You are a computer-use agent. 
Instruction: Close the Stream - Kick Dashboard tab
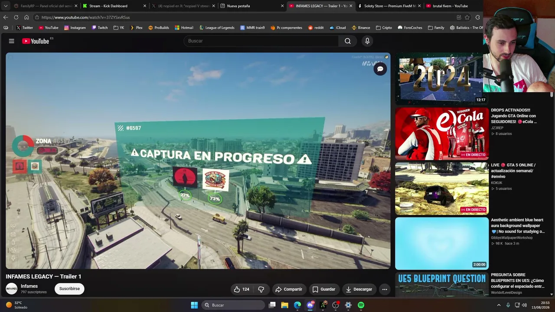(145, 6)
